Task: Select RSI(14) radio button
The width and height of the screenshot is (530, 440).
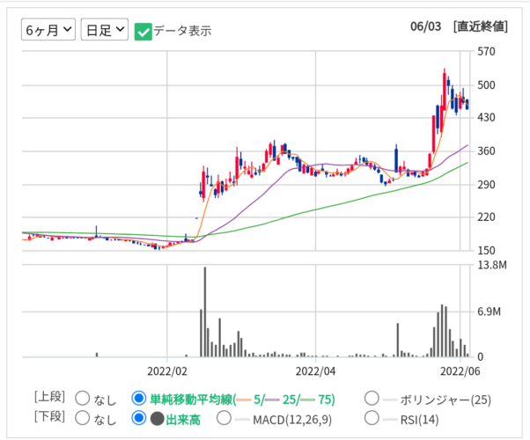Action: pyautogui.click(x=372, y=418)
